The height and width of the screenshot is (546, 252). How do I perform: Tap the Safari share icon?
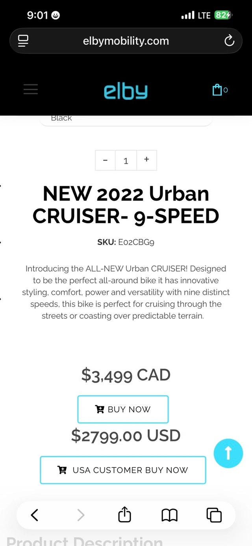124,515
